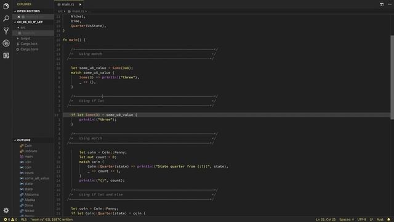Click the Cargo.toml gear file icon
This screenshot has height=222, width=394.
(18, 49)
